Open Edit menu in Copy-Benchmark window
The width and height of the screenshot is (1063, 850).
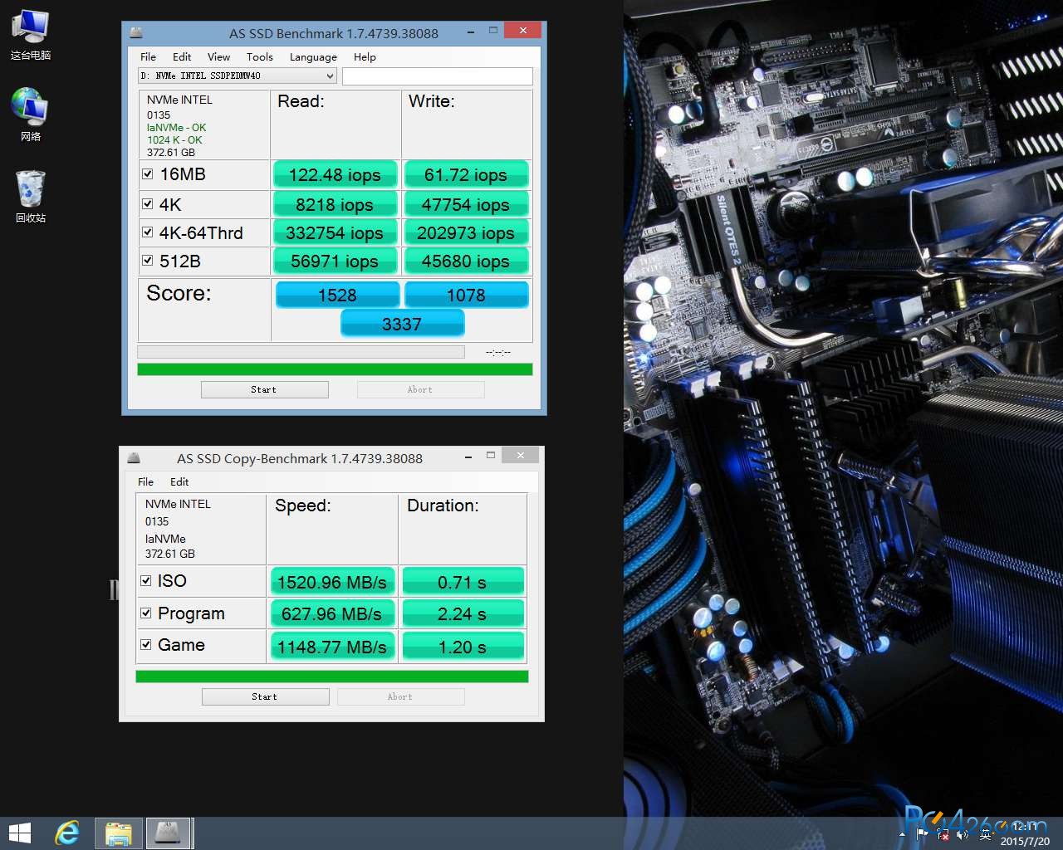tap(179, 481)
